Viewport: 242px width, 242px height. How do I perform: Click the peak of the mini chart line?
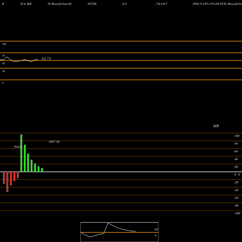click(x=108, y=223)
